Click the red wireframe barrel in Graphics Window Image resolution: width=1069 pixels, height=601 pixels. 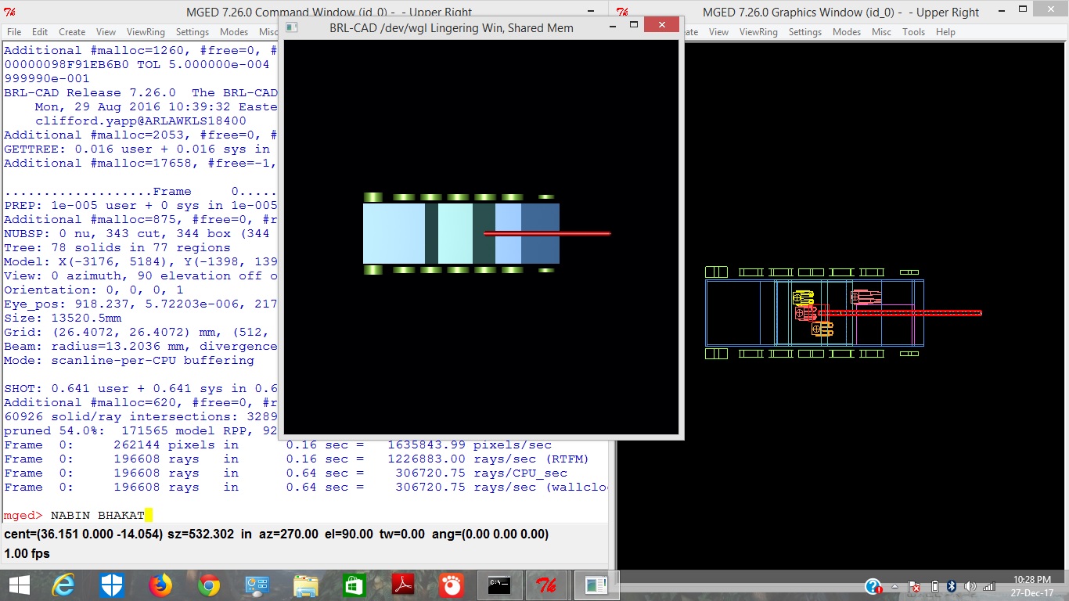click(x=900, y=313)
